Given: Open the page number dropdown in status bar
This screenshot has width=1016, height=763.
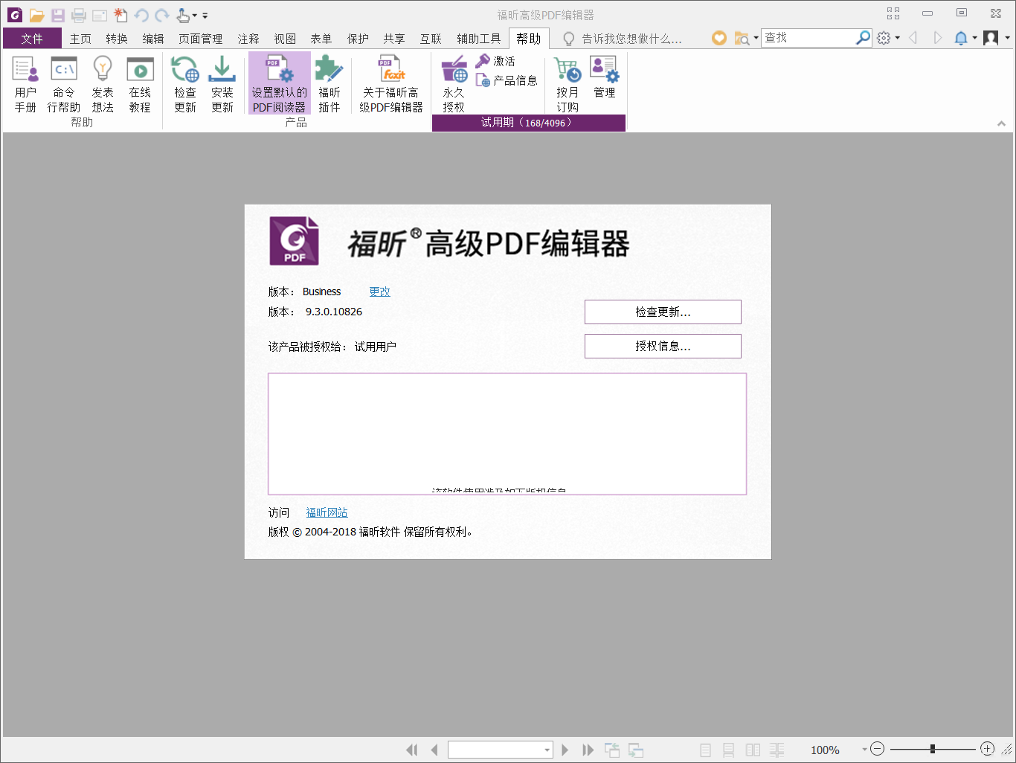Looking at the screenshot, I should [x=547, y=750].
